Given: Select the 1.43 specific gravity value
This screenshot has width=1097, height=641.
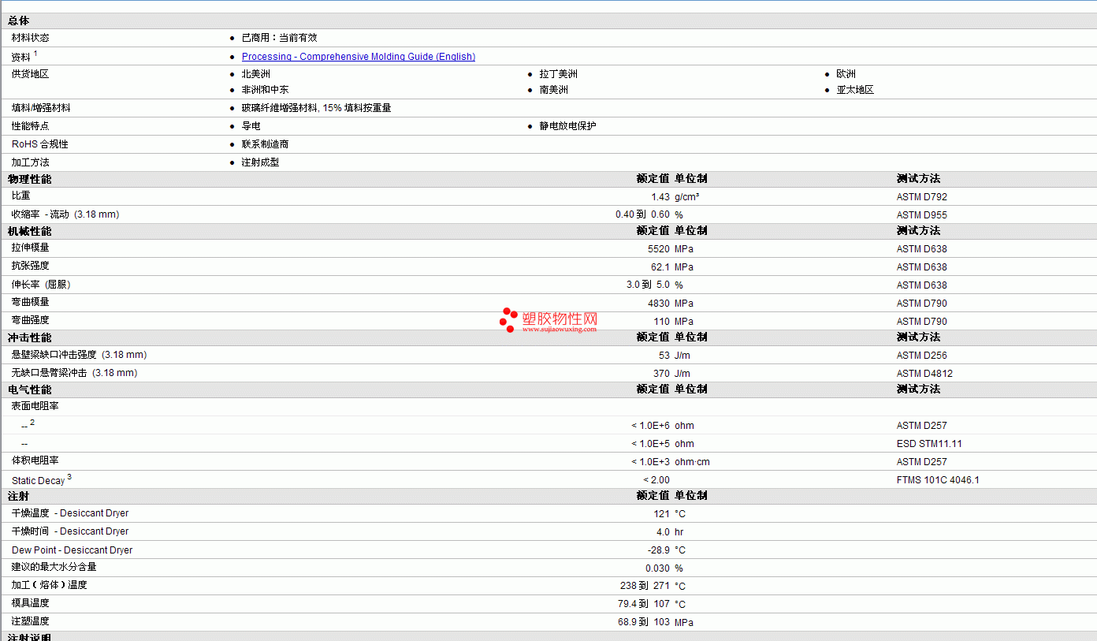Looking at the screenshot, I should 660,197.
